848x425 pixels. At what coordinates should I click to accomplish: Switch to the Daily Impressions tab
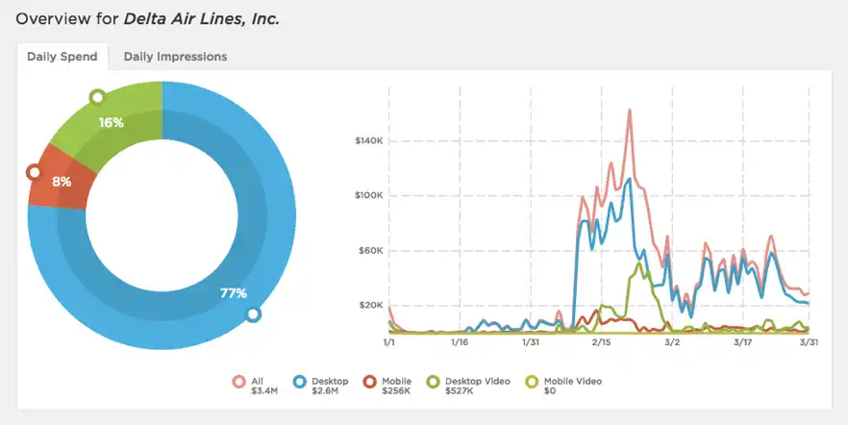(175, 57)
